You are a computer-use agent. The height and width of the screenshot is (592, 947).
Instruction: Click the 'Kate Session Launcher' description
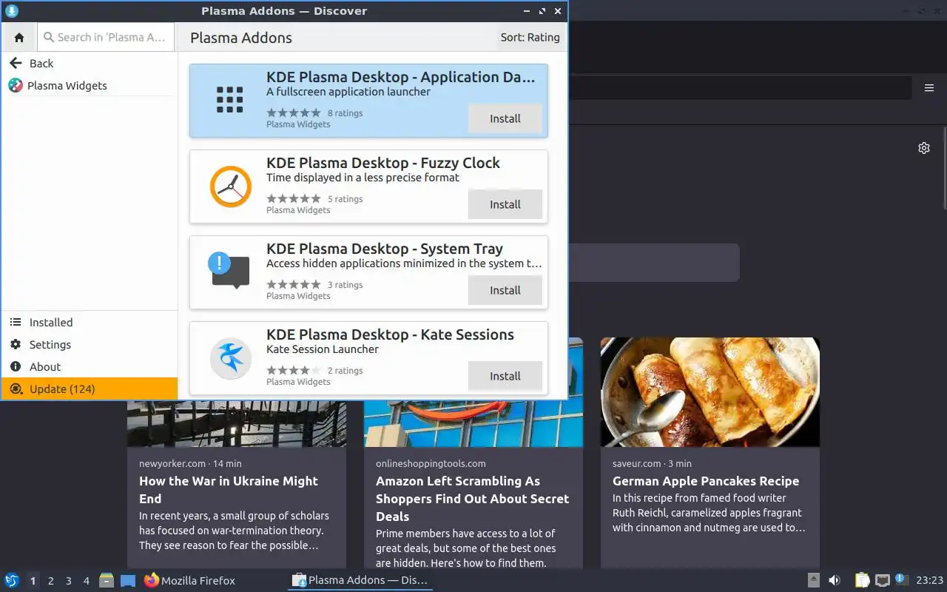click(323, 349)
